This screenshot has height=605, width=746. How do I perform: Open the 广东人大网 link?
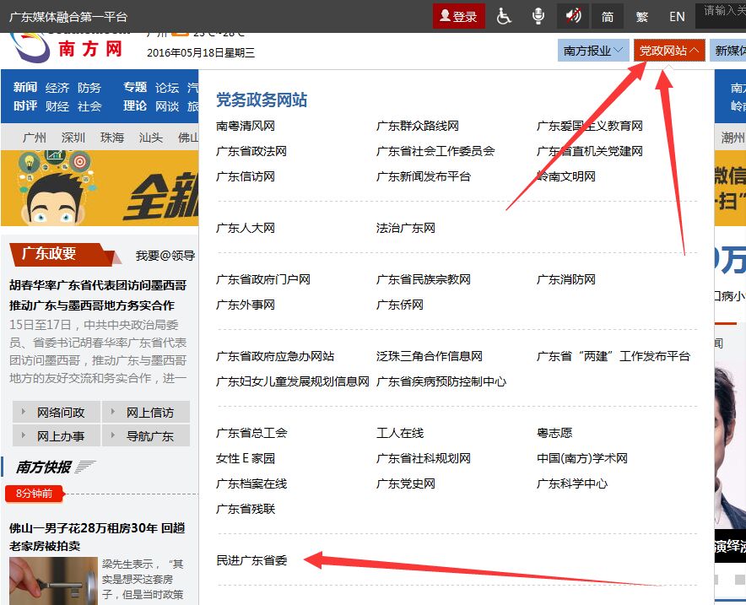pos(246,228)
